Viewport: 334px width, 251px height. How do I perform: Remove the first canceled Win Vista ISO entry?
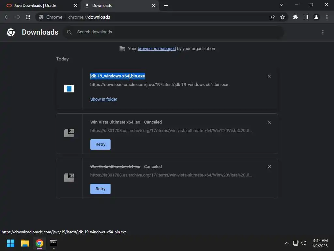(x=269, y=122)
